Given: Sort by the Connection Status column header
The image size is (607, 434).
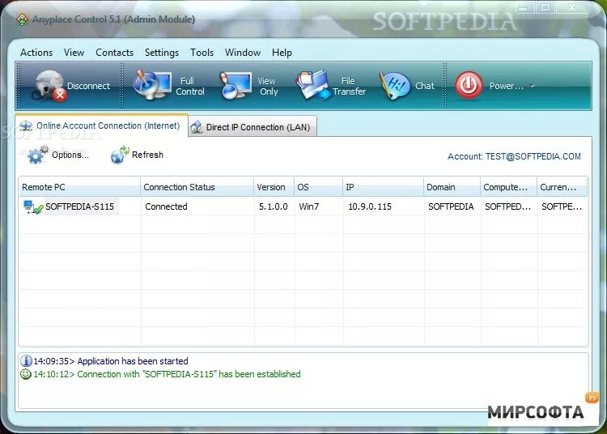Looking at the screenshot, I should (x=197, y=187).
